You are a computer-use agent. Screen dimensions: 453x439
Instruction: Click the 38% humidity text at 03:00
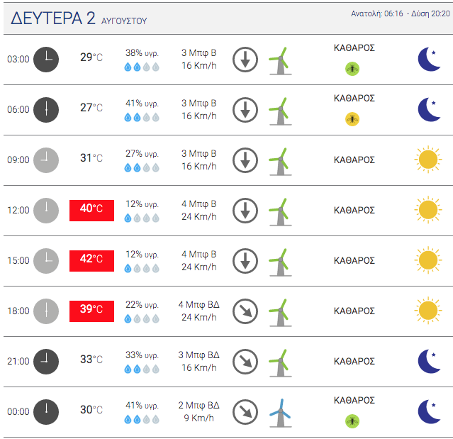pos(142,52)
